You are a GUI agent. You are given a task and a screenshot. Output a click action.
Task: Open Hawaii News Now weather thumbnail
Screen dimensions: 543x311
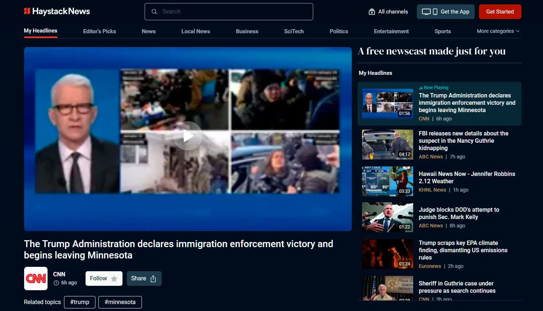point(387,181)
